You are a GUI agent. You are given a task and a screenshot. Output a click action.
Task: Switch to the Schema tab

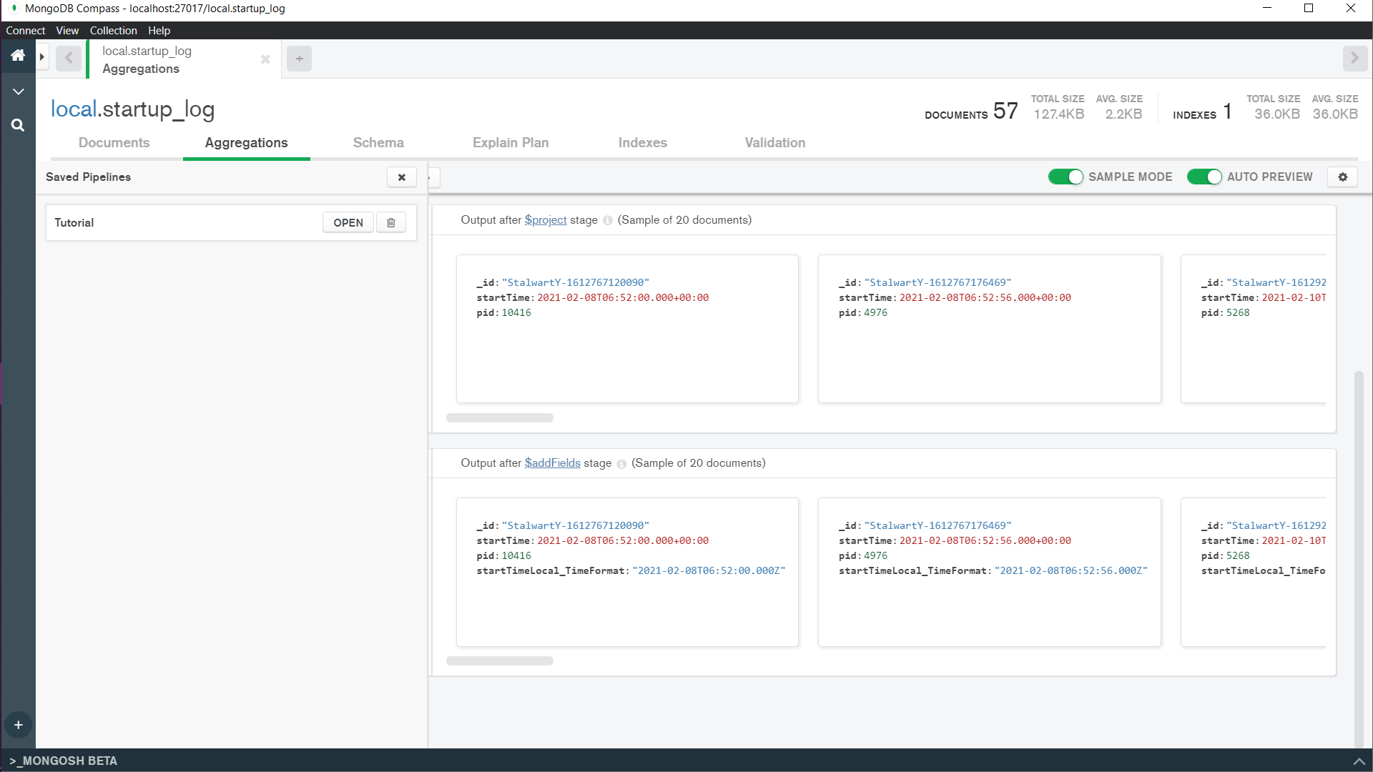coord(378,143)
